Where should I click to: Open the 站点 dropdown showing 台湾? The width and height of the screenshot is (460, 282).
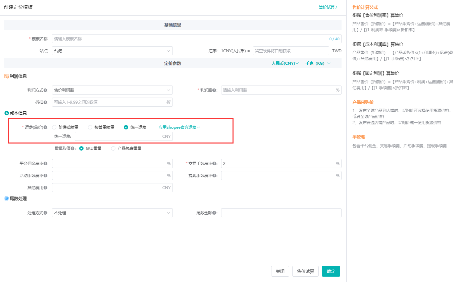pos(112,51)
